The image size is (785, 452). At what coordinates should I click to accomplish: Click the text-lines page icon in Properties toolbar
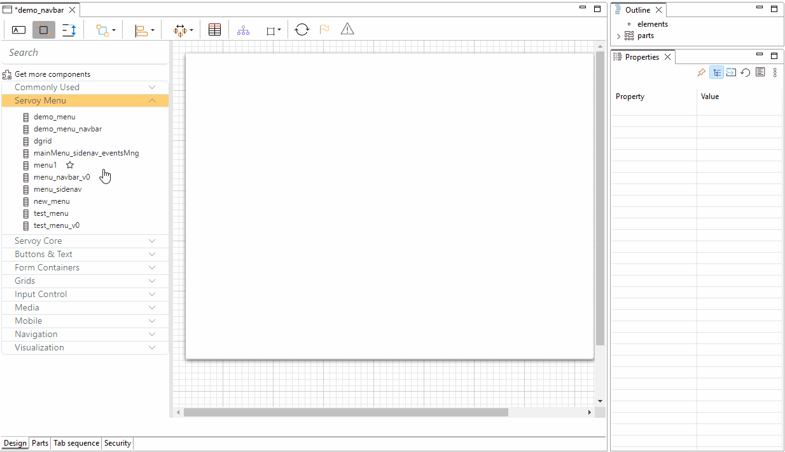[760, 73]
